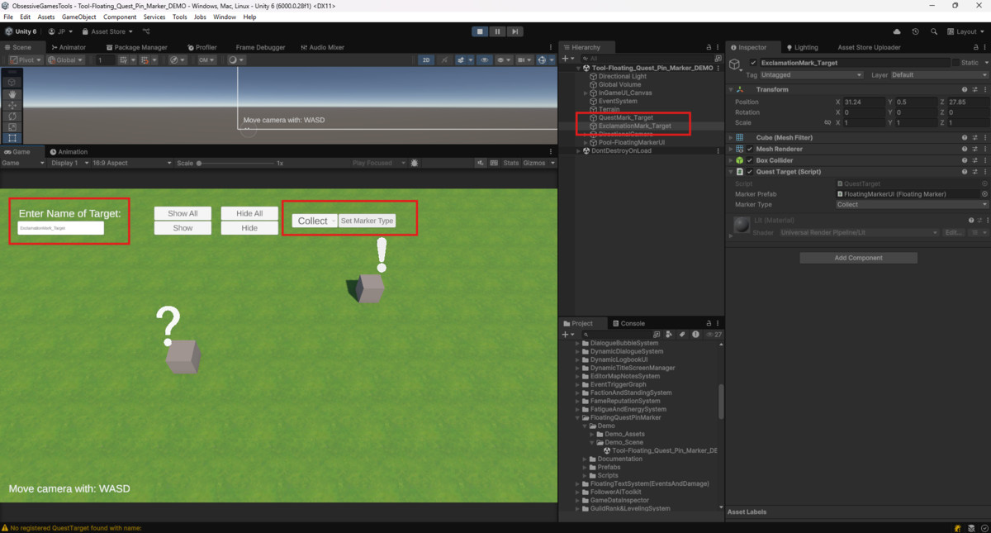Click the in-game Hide button
The width and height of the screenshot is (991, 533).
pos(249,228)
